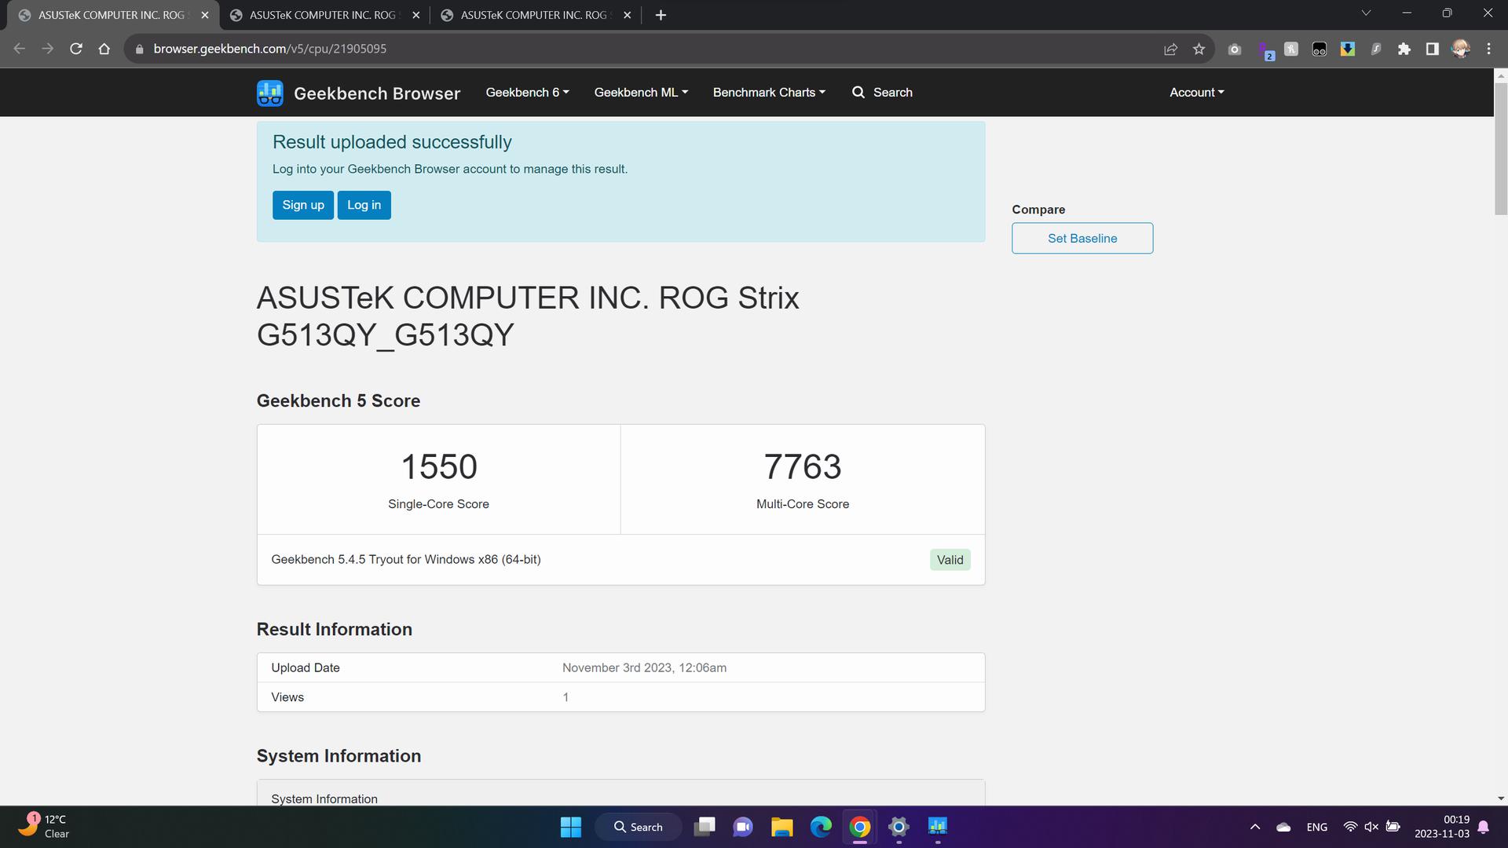Click the Log in button
The height and width of the screenshot is (848, 1508).
tap(364, 205)
